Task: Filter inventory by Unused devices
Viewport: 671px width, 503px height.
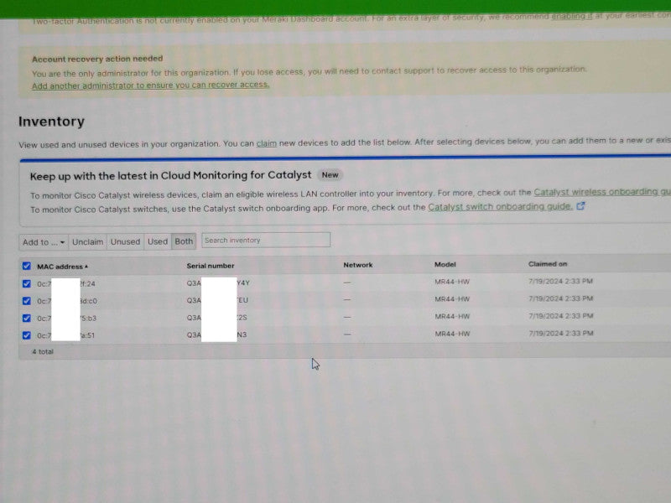Action: coord(125,241)
